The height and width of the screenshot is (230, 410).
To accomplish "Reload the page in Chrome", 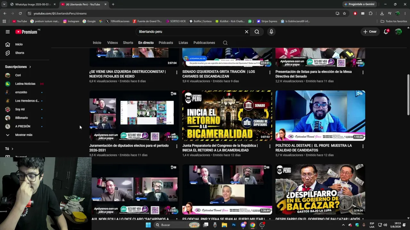I will point(20,13).
